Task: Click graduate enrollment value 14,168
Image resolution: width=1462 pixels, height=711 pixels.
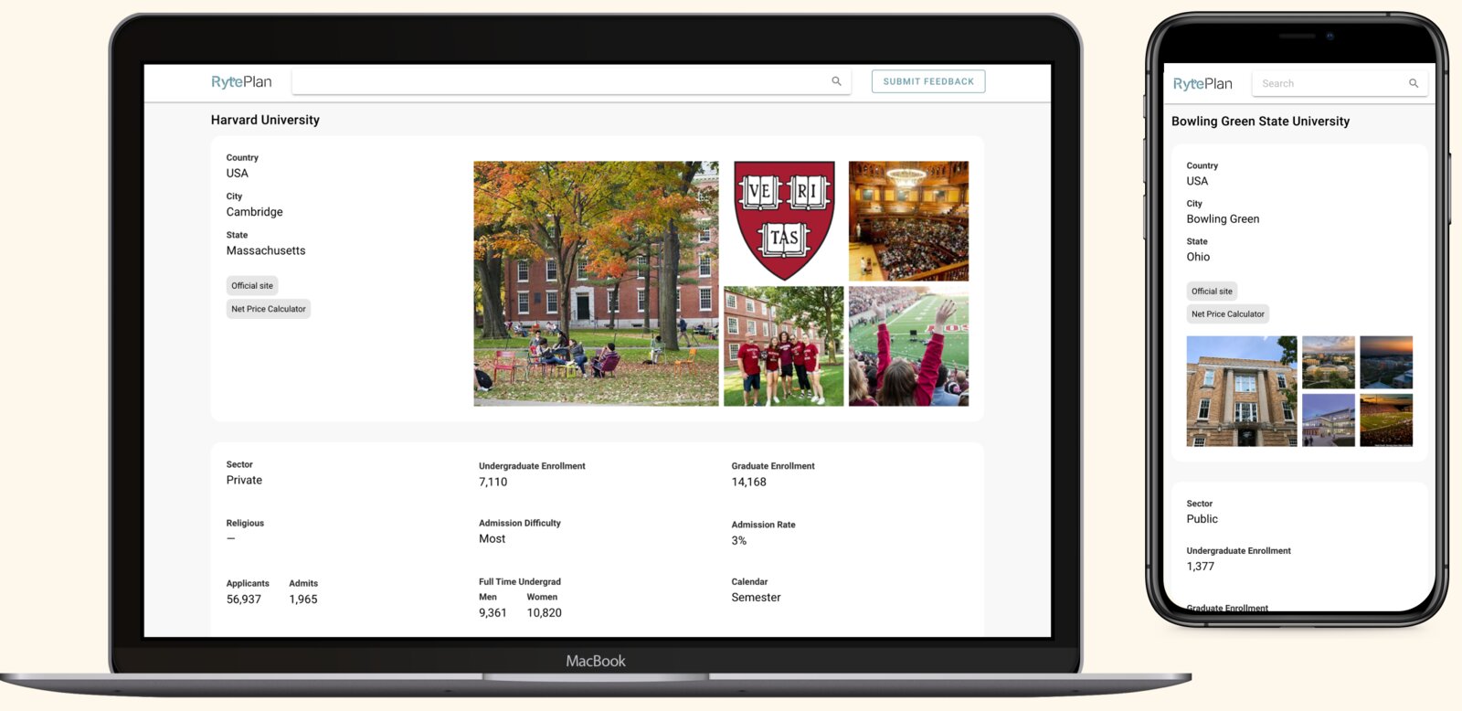Action: point(748,482)
